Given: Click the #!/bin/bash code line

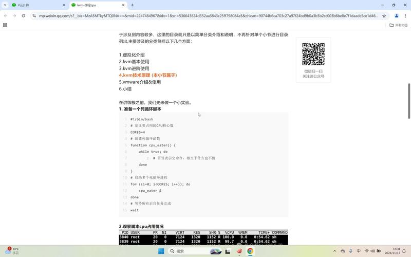Looking at the screenshot, I should 142,119.
